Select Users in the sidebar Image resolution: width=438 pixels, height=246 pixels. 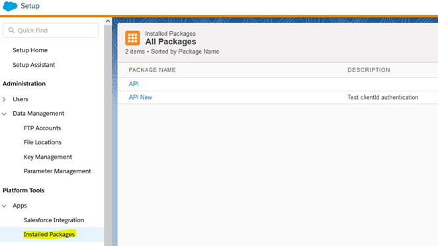(x=21, y=99)
